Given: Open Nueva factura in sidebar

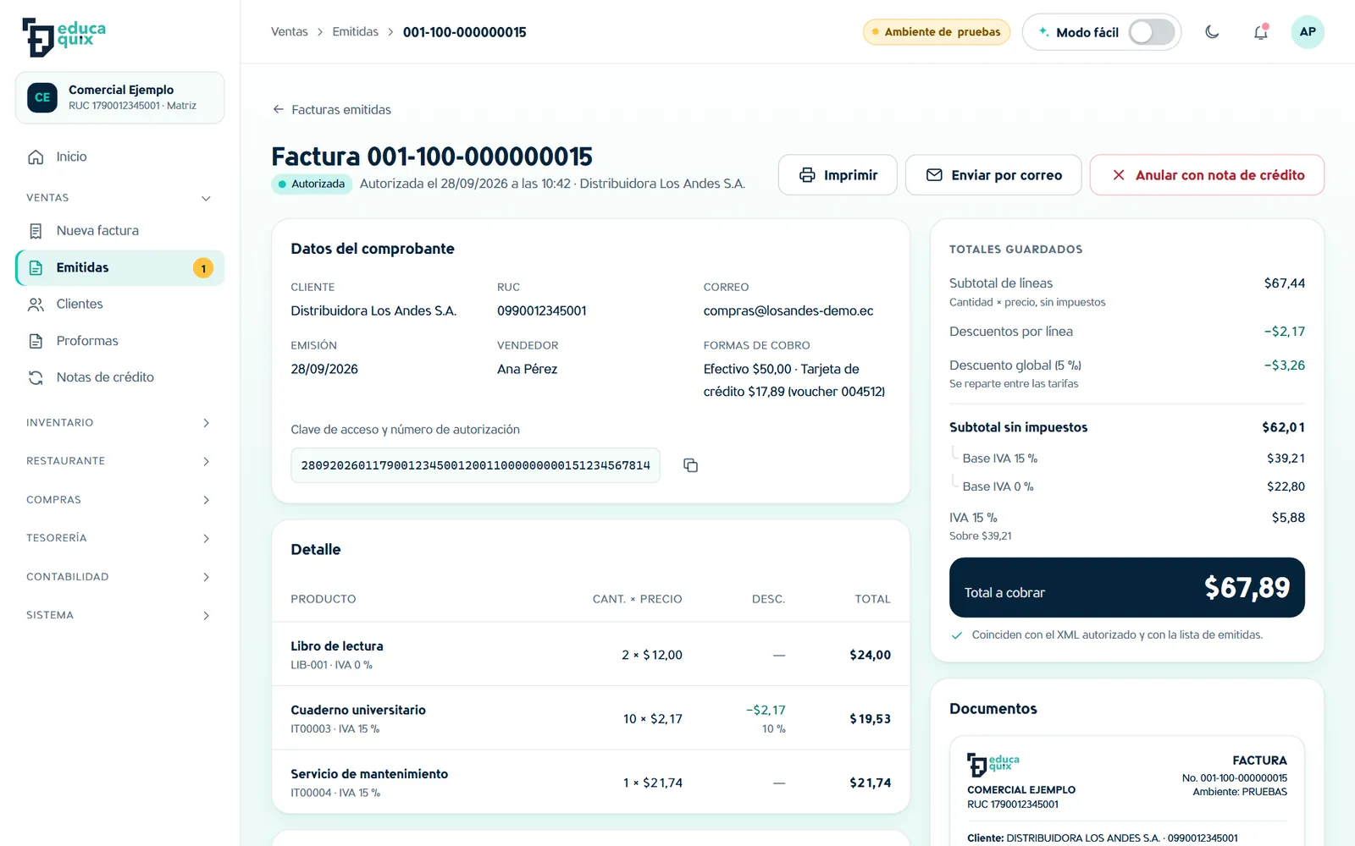Looking at the screenshot, I should point(119,231).
